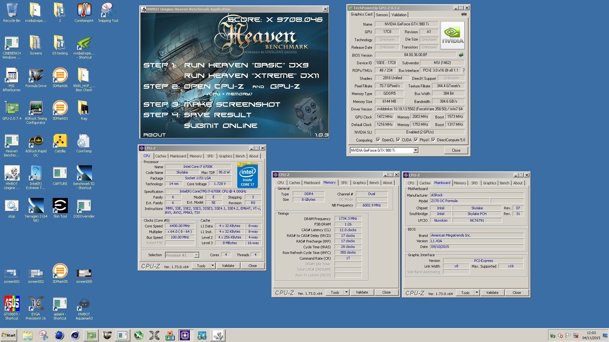Image resolution: width=609 pixels, height=342 pixels.
Task: Switch to the Validation tab in GPU-Z
Action: (x=399, y=15)
